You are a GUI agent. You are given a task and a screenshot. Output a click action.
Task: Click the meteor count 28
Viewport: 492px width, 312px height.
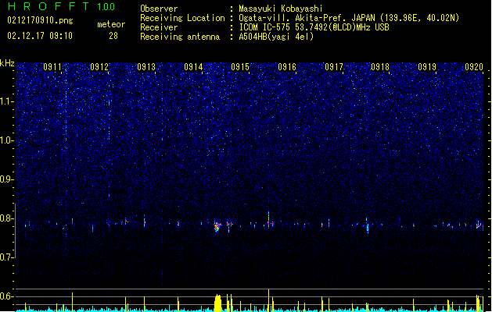tap(113, 36)
